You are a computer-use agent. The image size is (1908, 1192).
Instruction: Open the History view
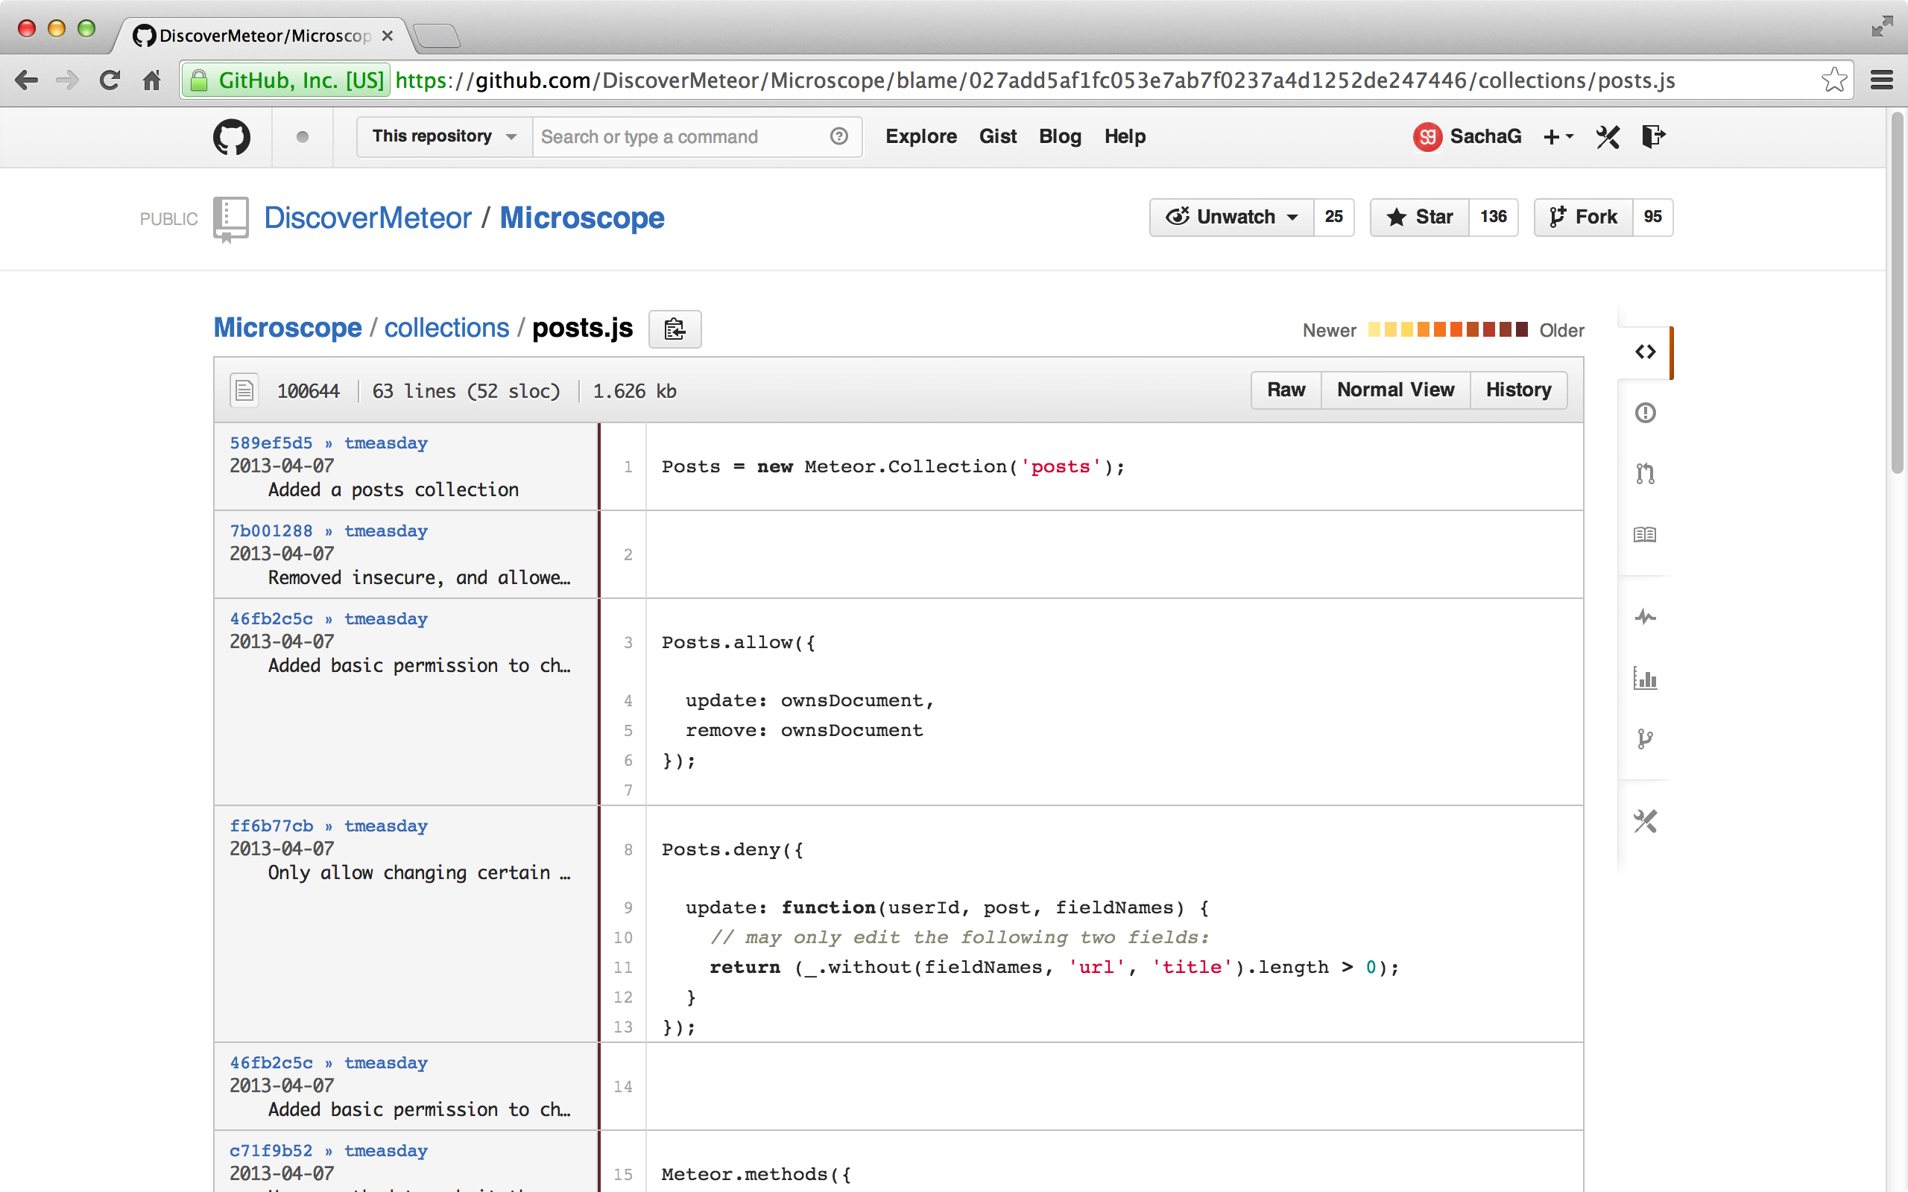(x=1518, y=389)
